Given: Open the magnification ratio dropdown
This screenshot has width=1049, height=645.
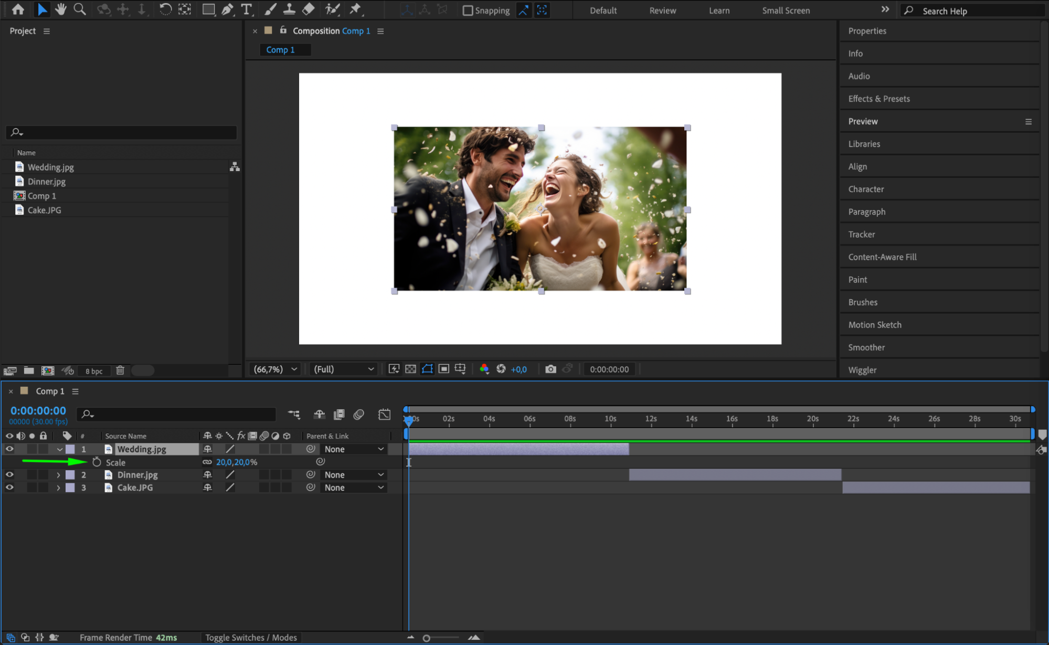Looking at the screenshot, I should click(276, 369).
